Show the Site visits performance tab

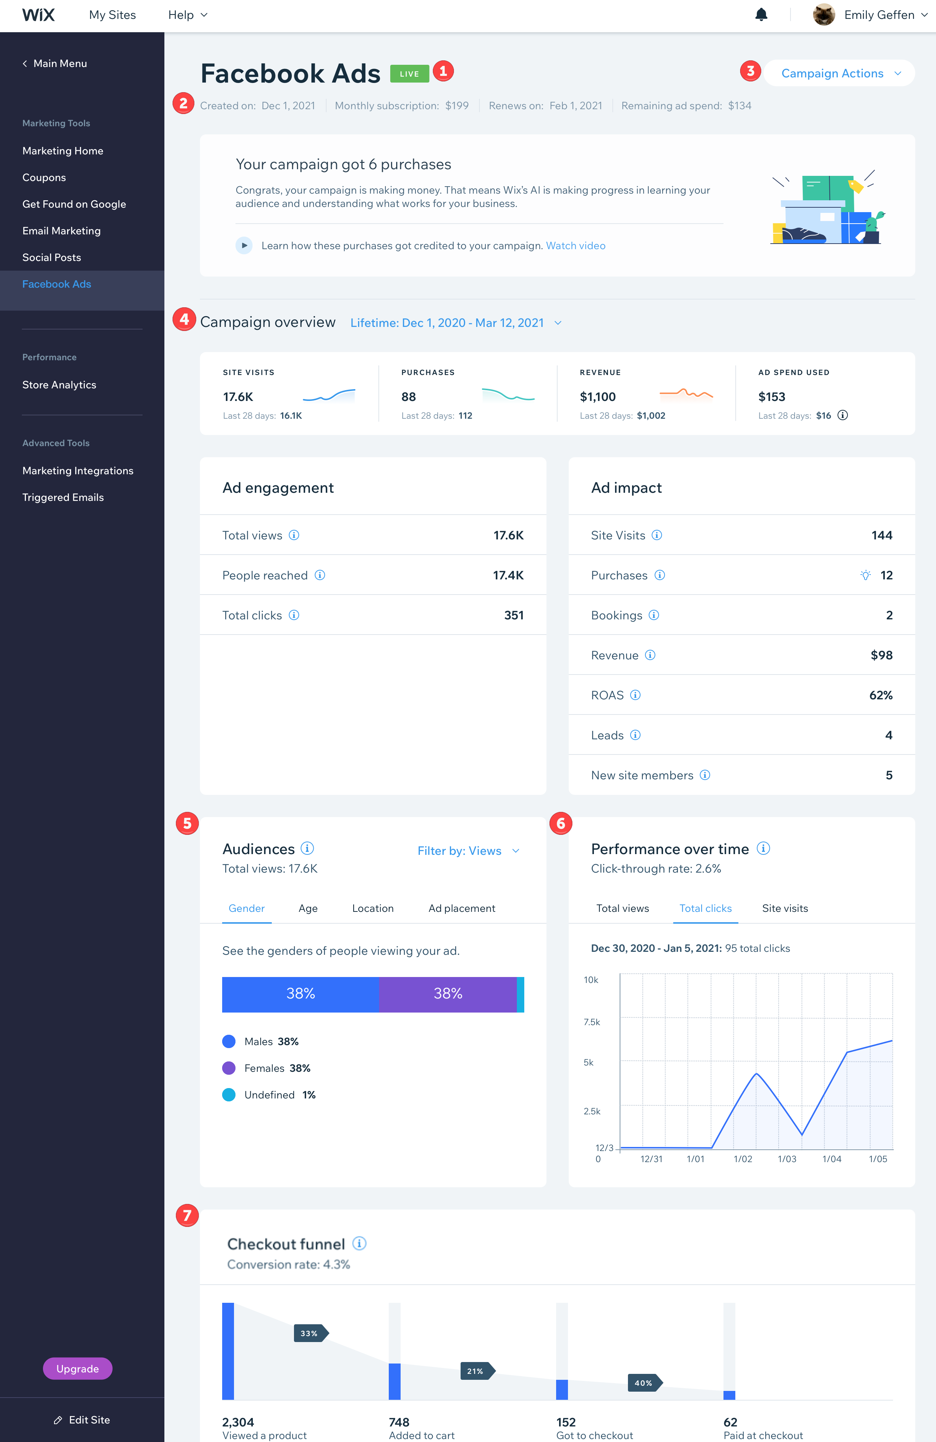pyautogui.click(x=785, y=908)
